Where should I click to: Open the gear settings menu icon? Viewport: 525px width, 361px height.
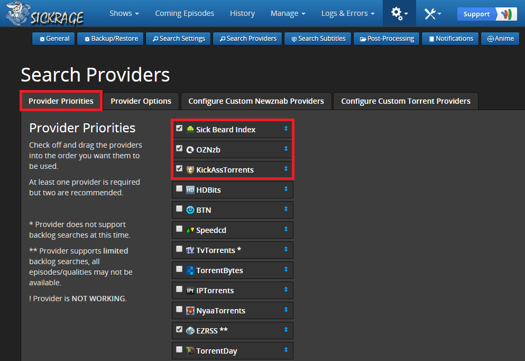click(x=399, y=13)
